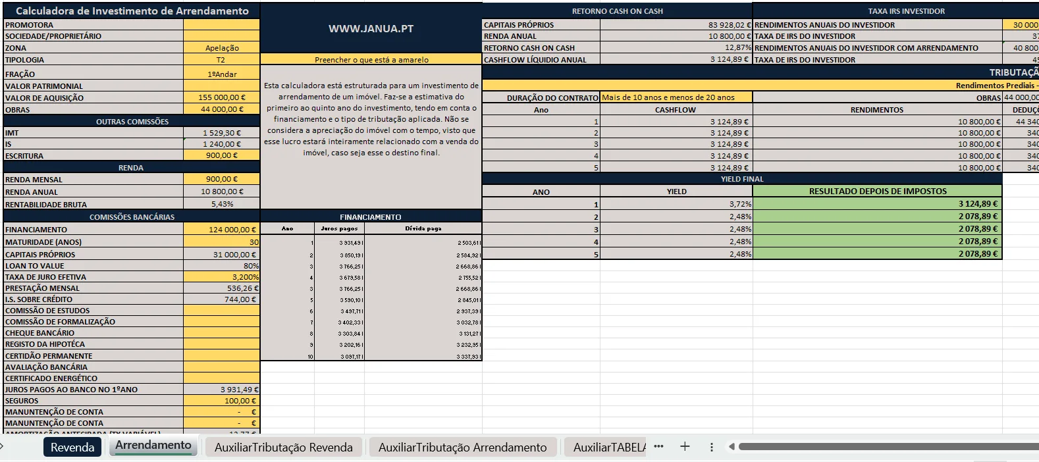Screen dimensions: 1039x462
Task: Switch to the Revenda sheet tab
Action: [x=72, y=448]
